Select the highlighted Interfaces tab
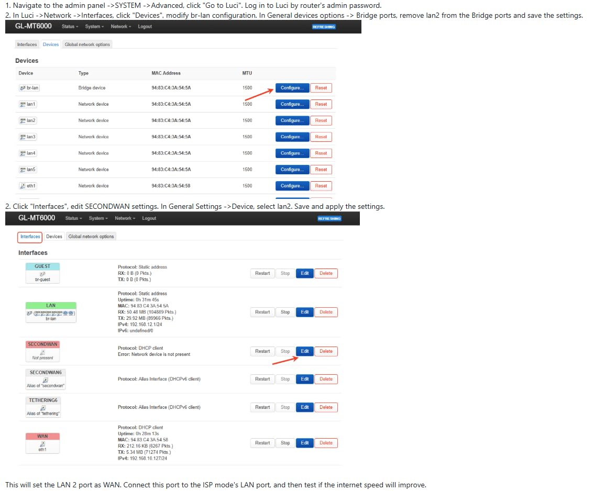 (x=30, y=237)
